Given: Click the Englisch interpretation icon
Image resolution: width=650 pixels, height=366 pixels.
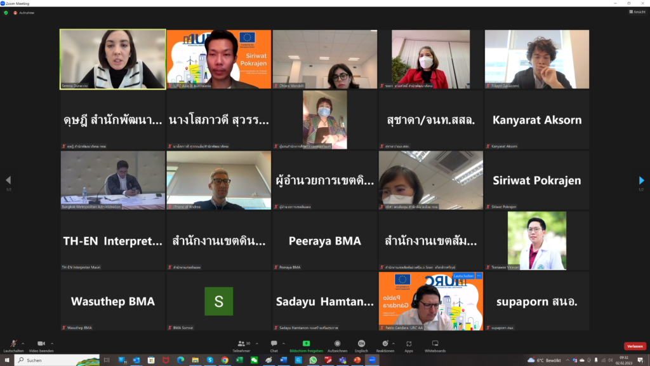Looking at the screenshot, I should [x=361, y=344].
